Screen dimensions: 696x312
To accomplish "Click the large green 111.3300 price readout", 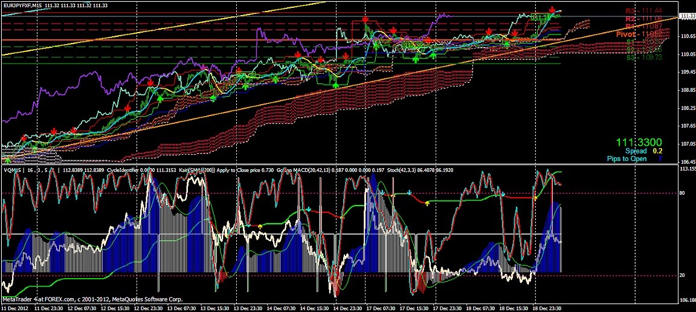I will tap(639, 143).
